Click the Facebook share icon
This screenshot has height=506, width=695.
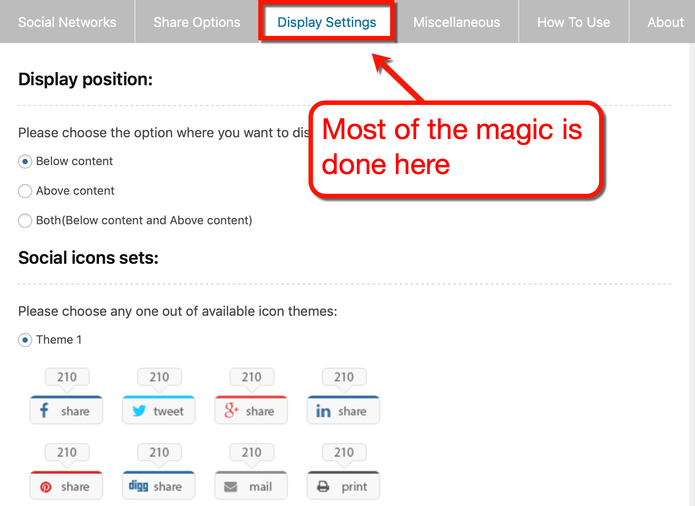click(66, 410)
